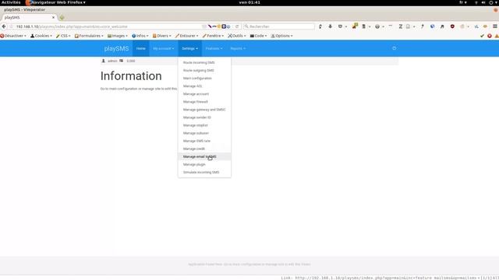This screenshot has width=499, height=280.
Task: Open the Code dropdown menu
Action: click(x=258, y=36)
